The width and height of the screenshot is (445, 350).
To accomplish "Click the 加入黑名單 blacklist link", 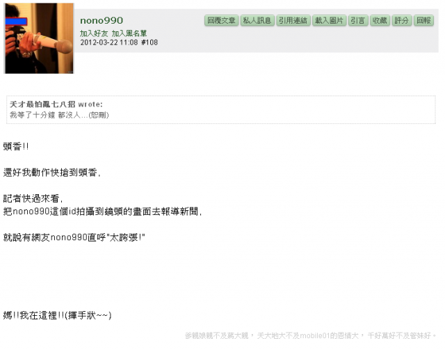I will coord(129,33).
